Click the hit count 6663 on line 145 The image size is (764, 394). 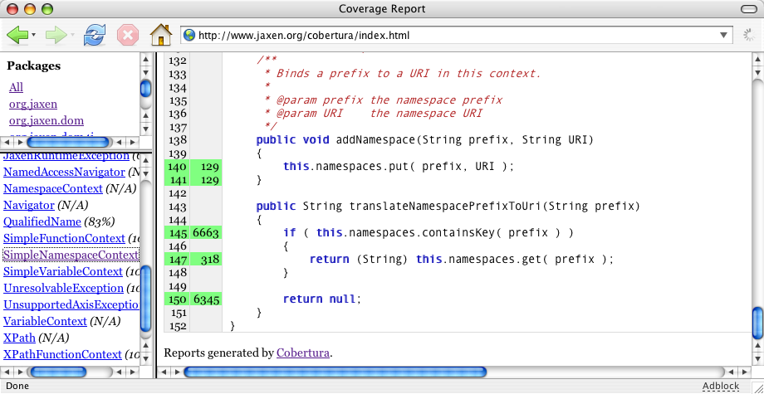(206, 233)
